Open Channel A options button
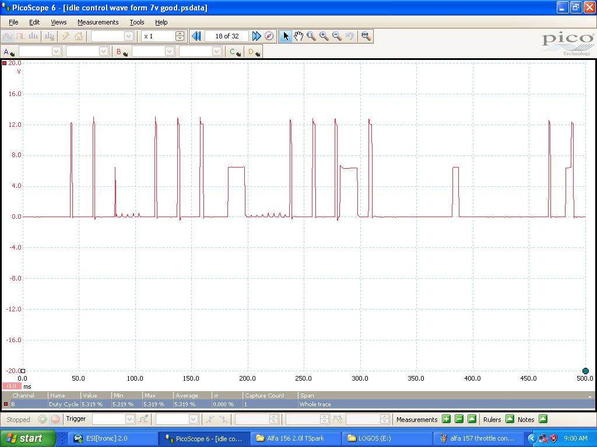Viewport: 597px width, 447px height. [x=9, y=52]
